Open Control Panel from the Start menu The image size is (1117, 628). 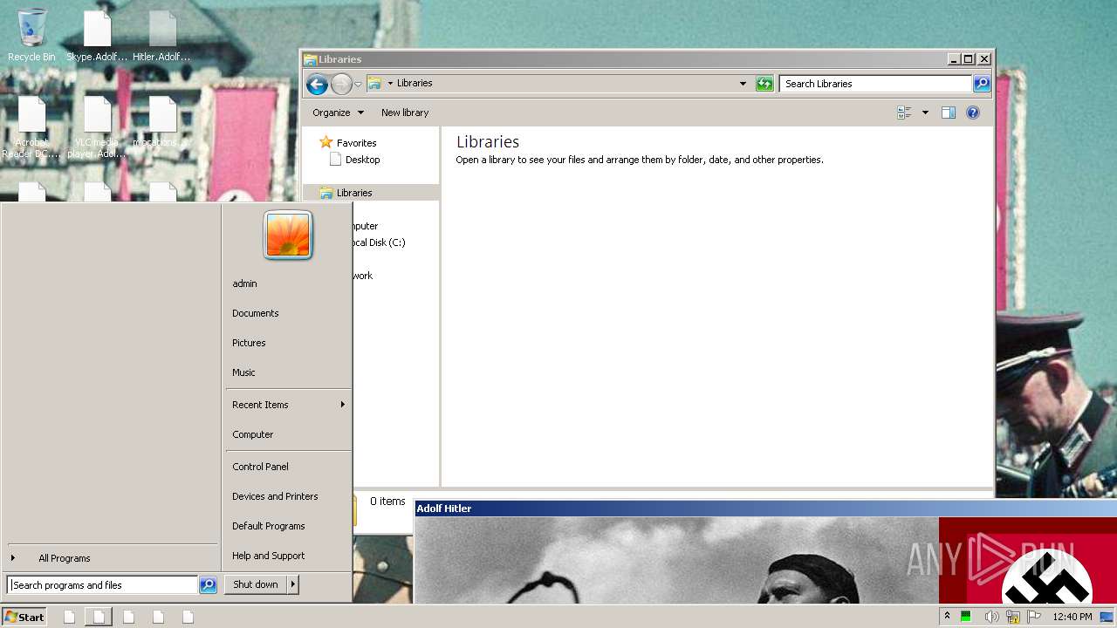260,467
